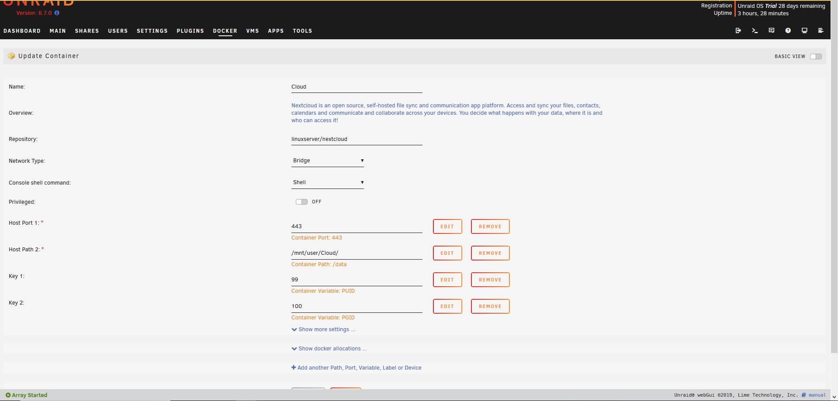Image resolution: width=838 pixels, height=401 pixels.
Task: Open the manual link in footer
Action: coord(817,395)
